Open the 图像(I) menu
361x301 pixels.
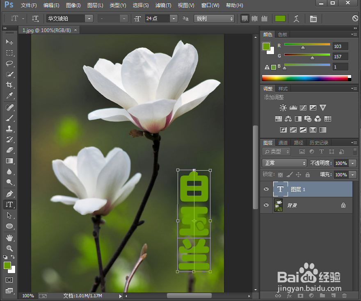73,5
